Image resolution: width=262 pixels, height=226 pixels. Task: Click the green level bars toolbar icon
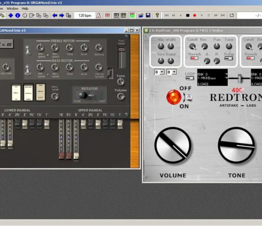pyautogui.click(x=132, y=16)
